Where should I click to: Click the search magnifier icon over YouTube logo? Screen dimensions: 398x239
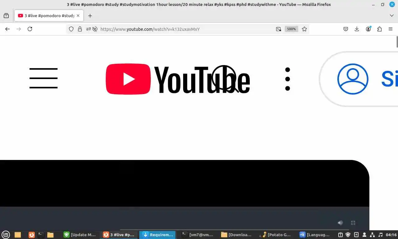[x=225, y=79]
